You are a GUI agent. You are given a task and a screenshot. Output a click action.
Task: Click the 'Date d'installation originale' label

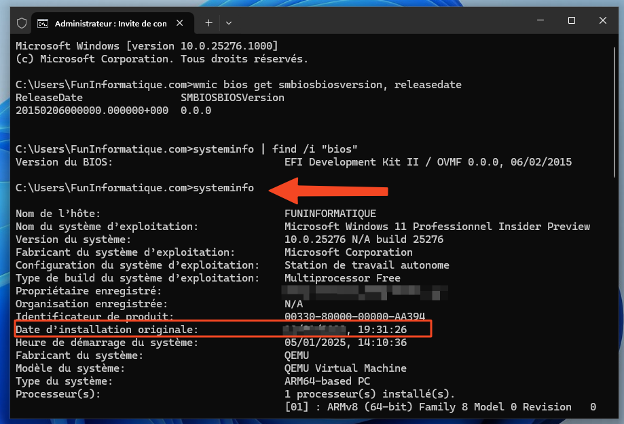(107, 330)
